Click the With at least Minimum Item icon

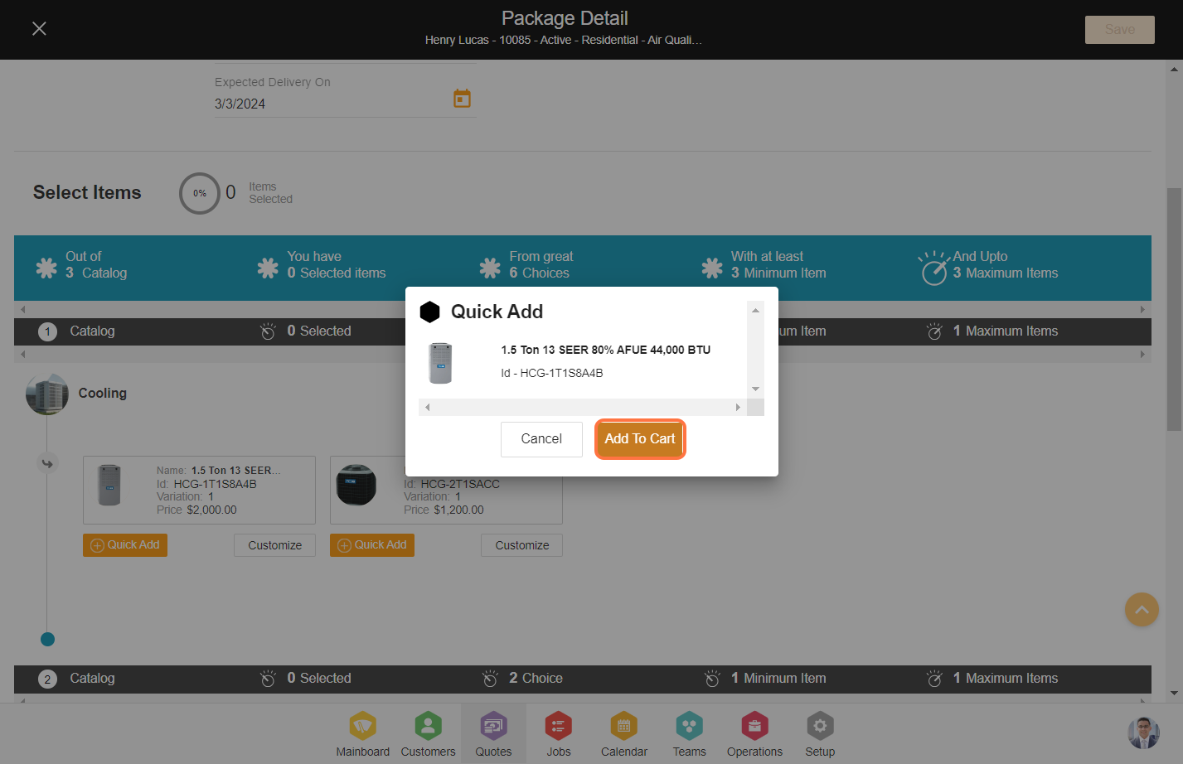pyautogui.click(x=712, y=268)
